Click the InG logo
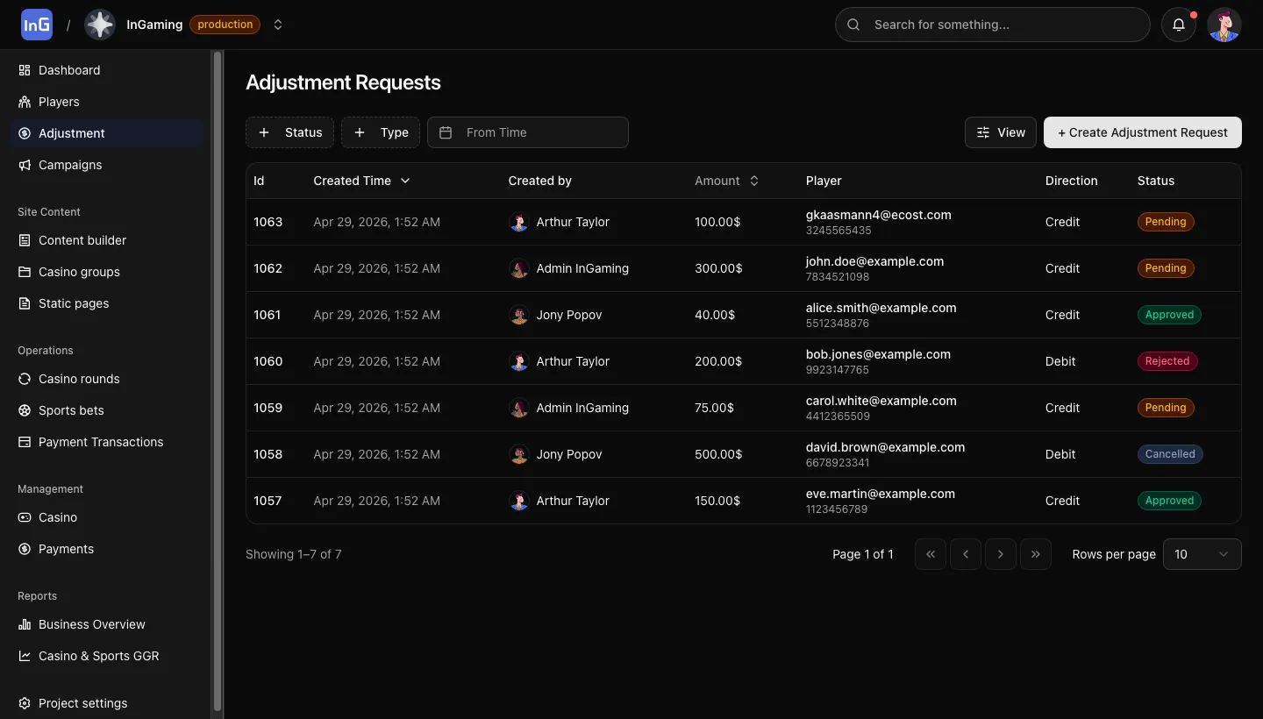 (36, 24)
